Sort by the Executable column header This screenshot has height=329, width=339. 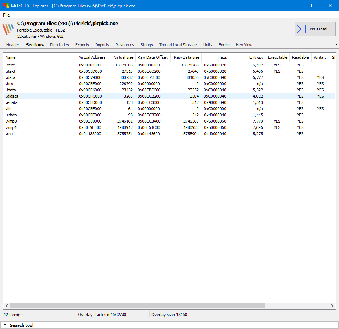coord(278,57)
